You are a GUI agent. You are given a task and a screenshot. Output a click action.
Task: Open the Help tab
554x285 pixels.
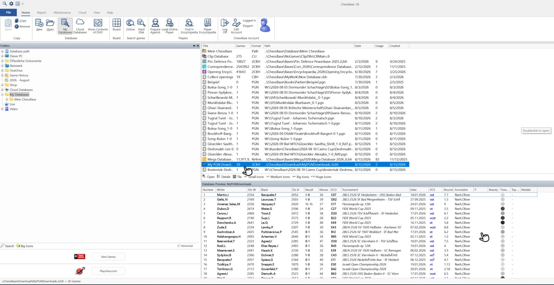(110, 12)
